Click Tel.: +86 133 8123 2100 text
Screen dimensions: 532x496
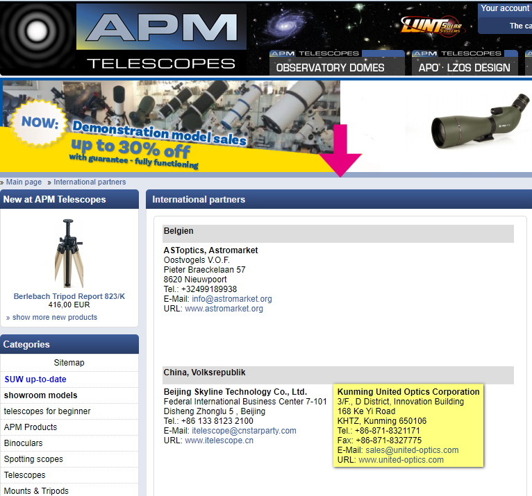[208, 421]
